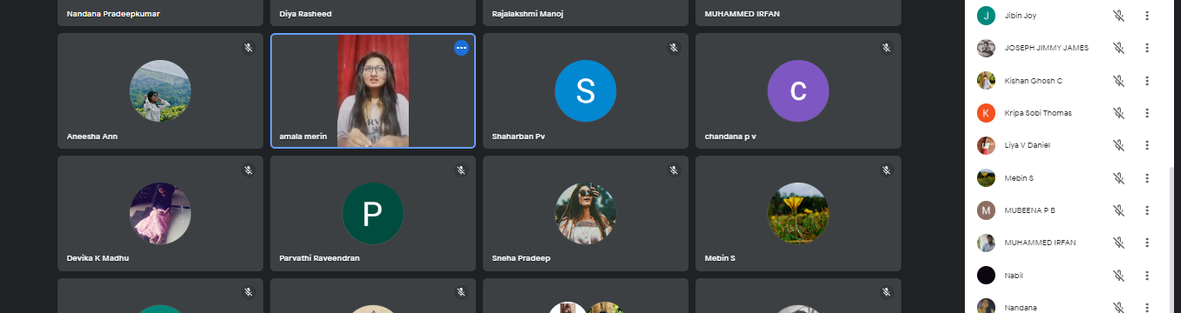Open more options for Nabil
This screenshot has height=313, width=1181.
pyautogui.click(x=1147, y=276)
